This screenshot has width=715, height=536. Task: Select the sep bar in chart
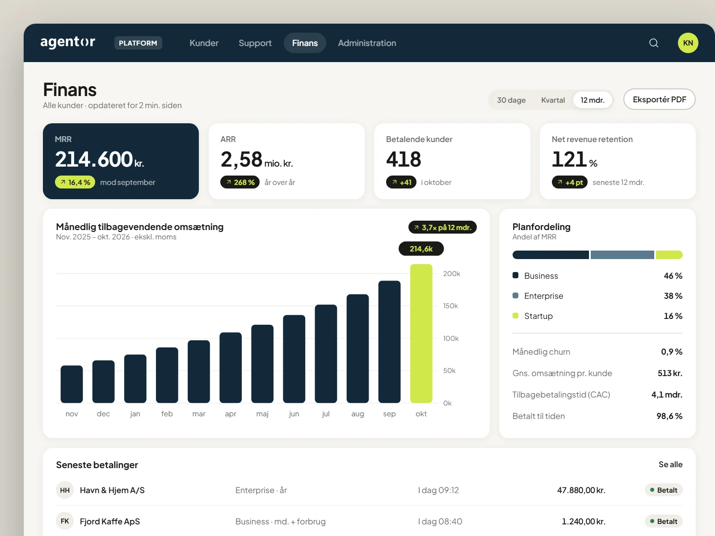[389, 342]
